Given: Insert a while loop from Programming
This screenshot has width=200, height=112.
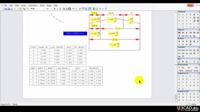Looking at the screenshot, I should [181, 71].
